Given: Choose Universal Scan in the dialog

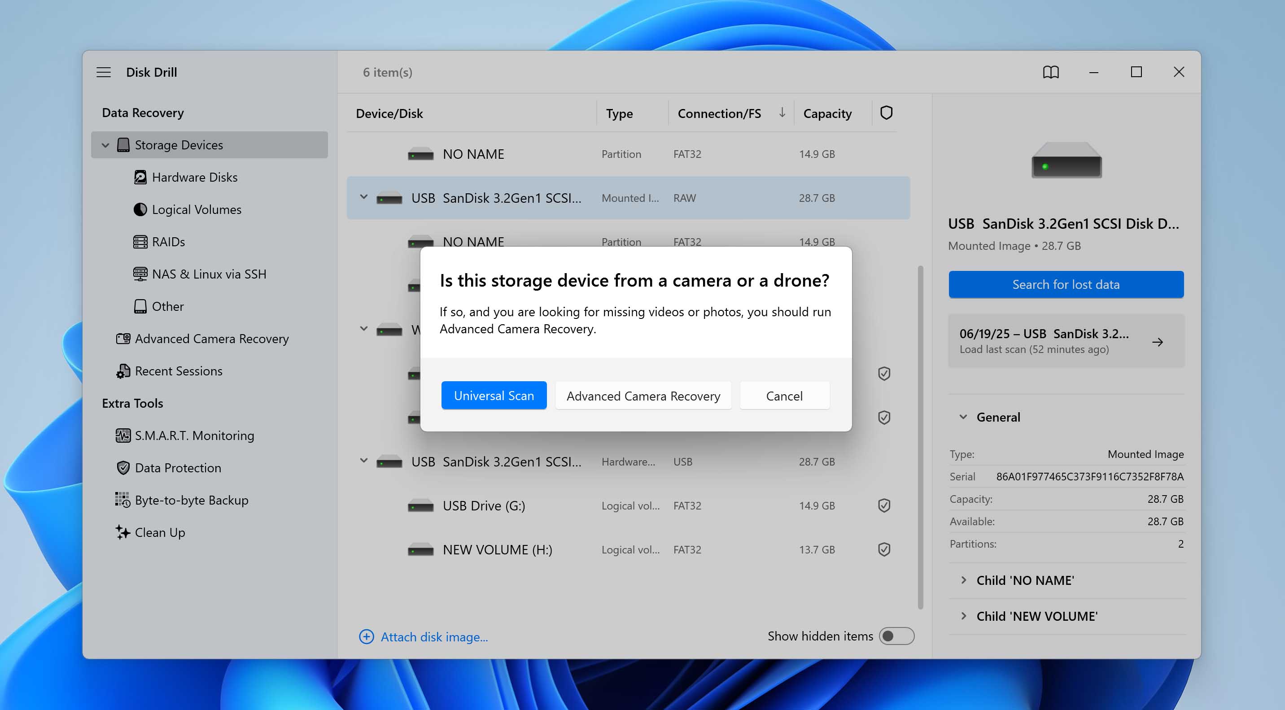Looking at the screenshot, I should [x=494, y=396].
